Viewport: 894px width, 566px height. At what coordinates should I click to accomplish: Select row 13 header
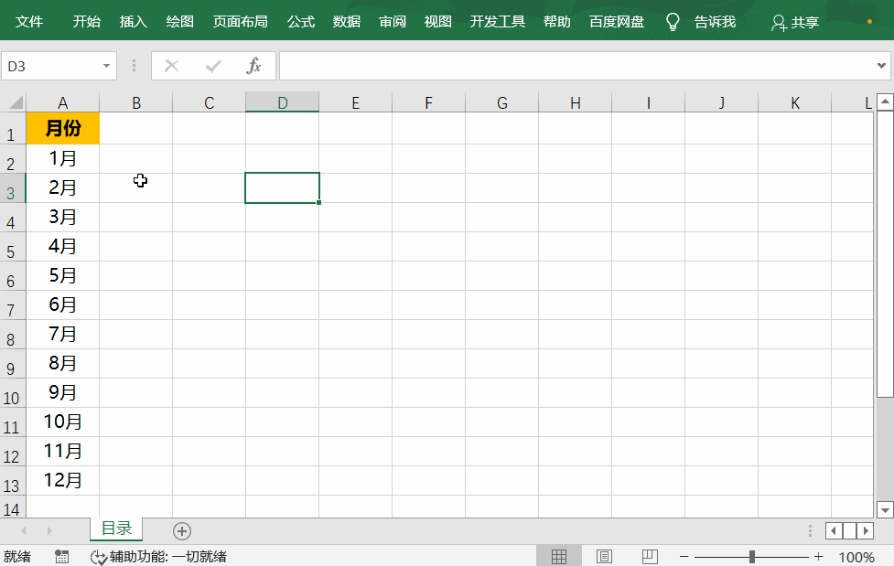(x=11, y=481)
